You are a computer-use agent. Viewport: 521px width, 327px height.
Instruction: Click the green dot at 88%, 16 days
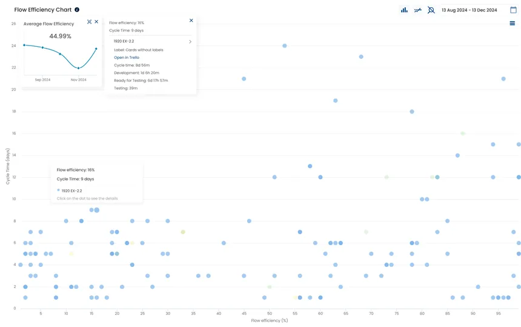[x=462, y=133]
